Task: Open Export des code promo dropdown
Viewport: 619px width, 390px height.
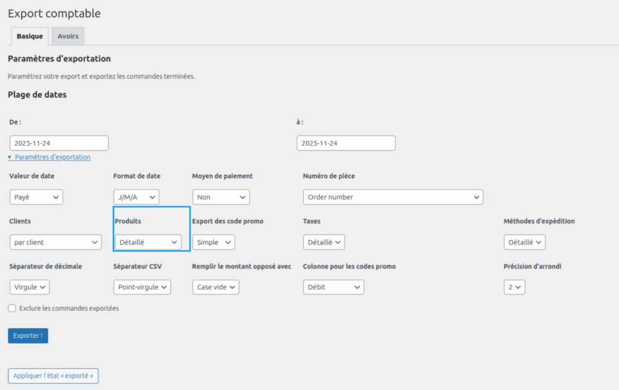Action: tap(213, 242)
